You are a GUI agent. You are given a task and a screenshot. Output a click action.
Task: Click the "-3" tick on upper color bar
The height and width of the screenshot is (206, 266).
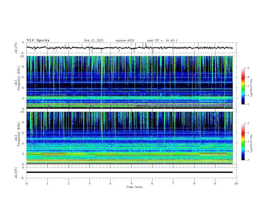[x=248, y=68]
